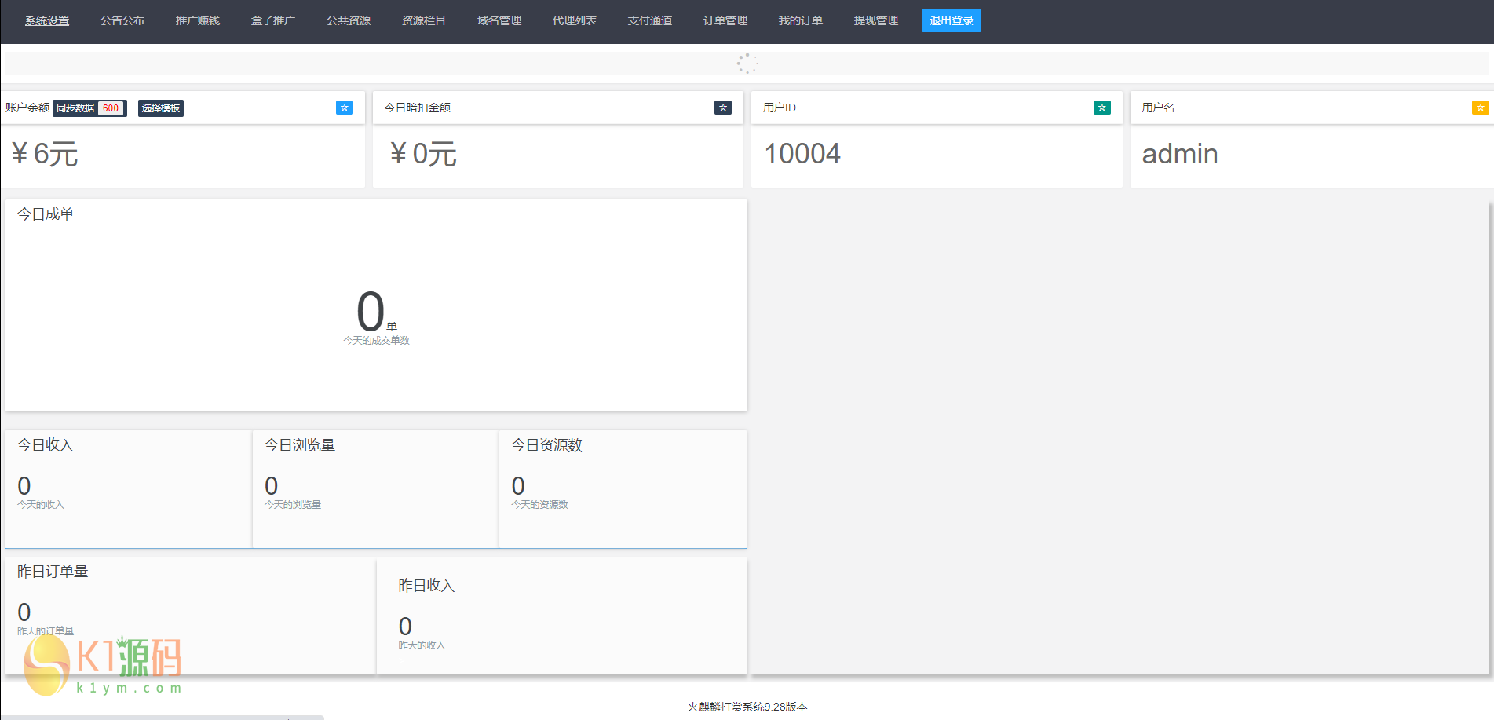Open the 系统设置 menu
Viewport: 1494px width, 720px height.
click(47, 20)
